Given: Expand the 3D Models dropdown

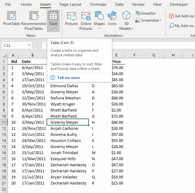Looking at the screenshot, I should pos(133,29).
